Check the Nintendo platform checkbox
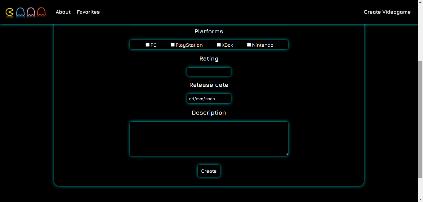 (x=249, y=45)
